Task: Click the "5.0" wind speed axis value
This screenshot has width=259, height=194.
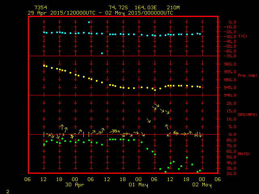Action: tap(232, 127)
